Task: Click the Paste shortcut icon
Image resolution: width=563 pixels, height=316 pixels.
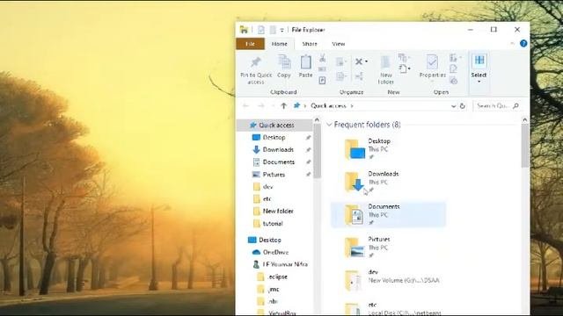Action: (x=322, y=81)
